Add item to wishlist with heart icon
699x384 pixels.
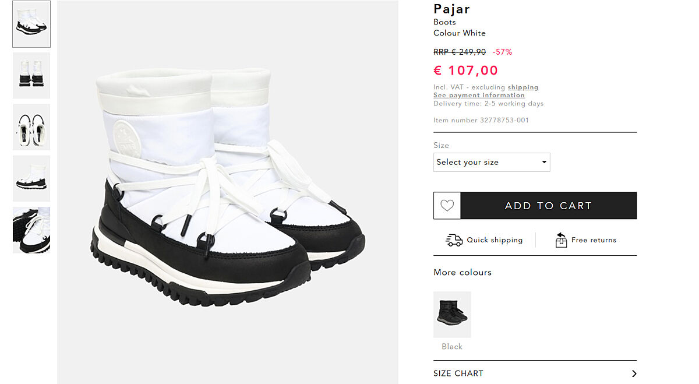click(447, 206)
